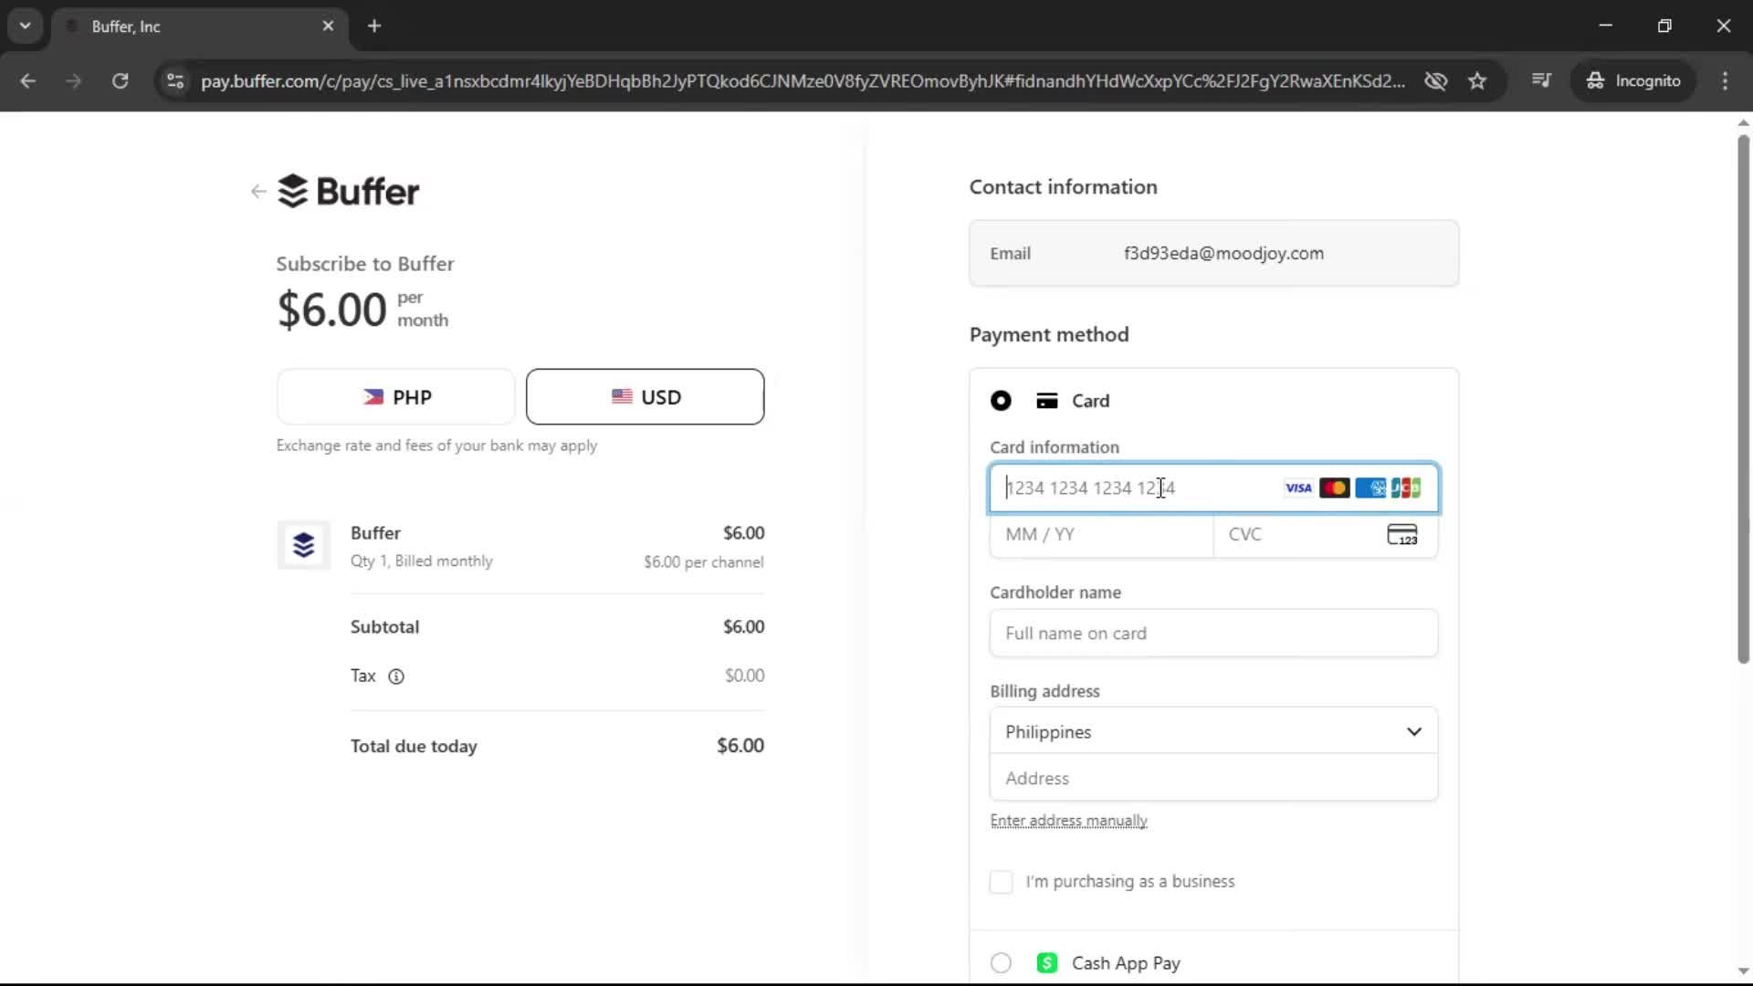Open the tab search dropdown arrow
Viewport: 1753px width, 986px height.
[26, 26]
